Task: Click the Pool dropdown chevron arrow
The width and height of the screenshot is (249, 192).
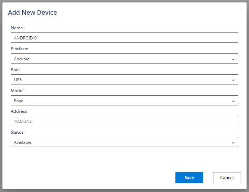Action: click(233, 80)
